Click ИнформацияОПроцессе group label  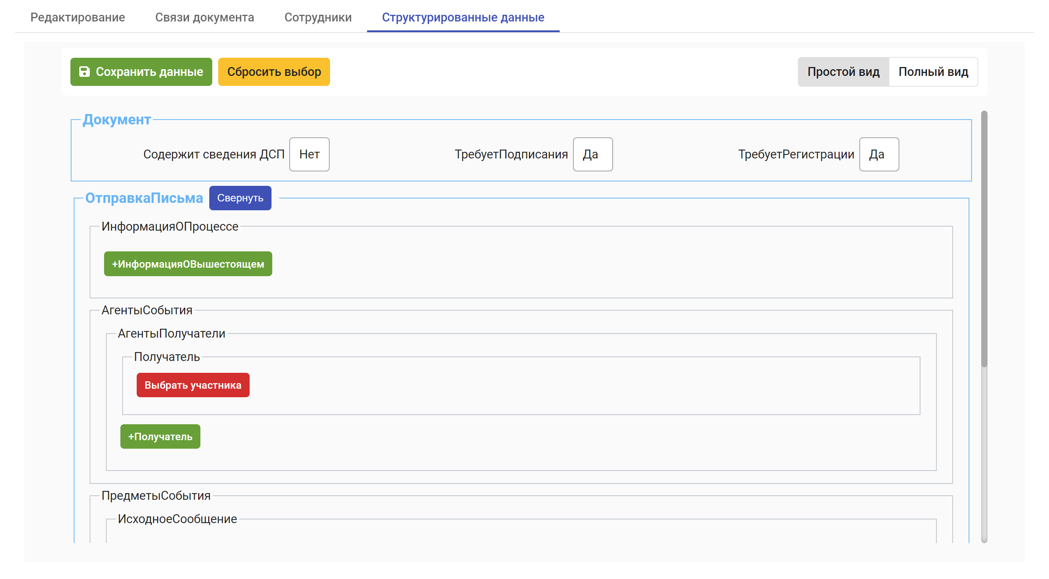170,226
